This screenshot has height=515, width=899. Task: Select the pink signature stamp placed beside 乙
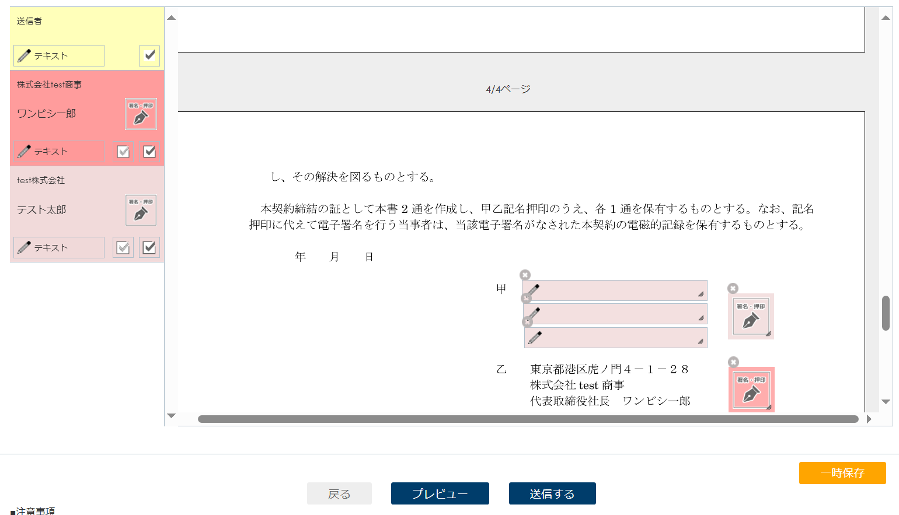point(751,390)
